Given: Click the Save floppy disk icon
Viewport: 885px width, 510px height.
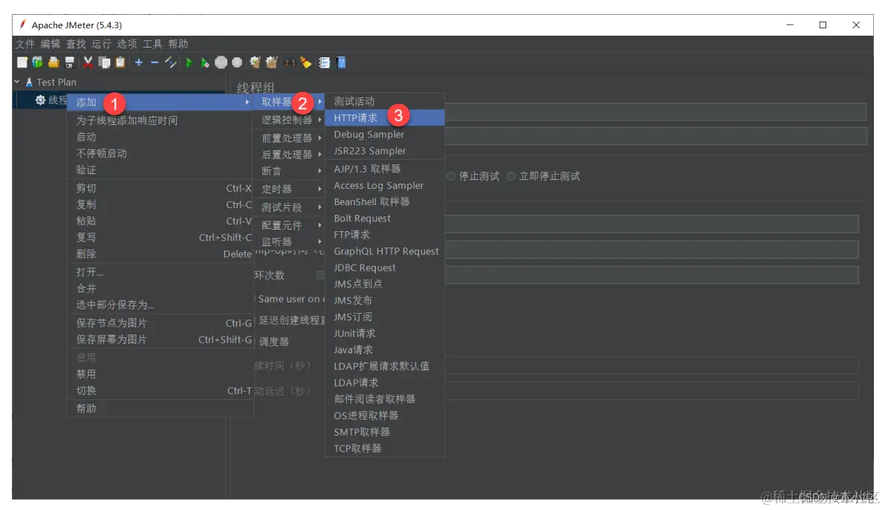Looking at the screenshot, I should click(x=69, y=62).
